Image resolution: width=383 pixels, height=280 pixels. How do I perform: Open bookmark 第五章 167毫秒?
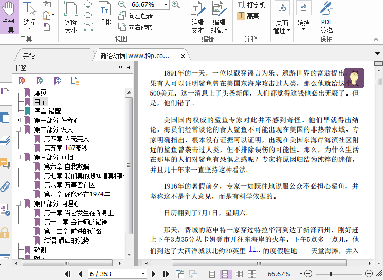[66, 148]
